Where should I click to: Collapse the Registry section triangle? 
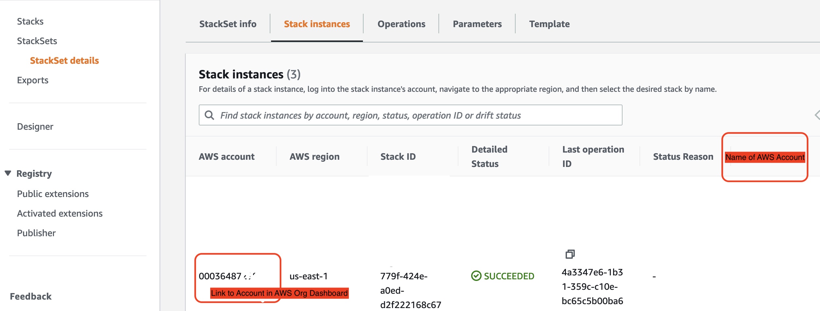[x=8, y=173]
